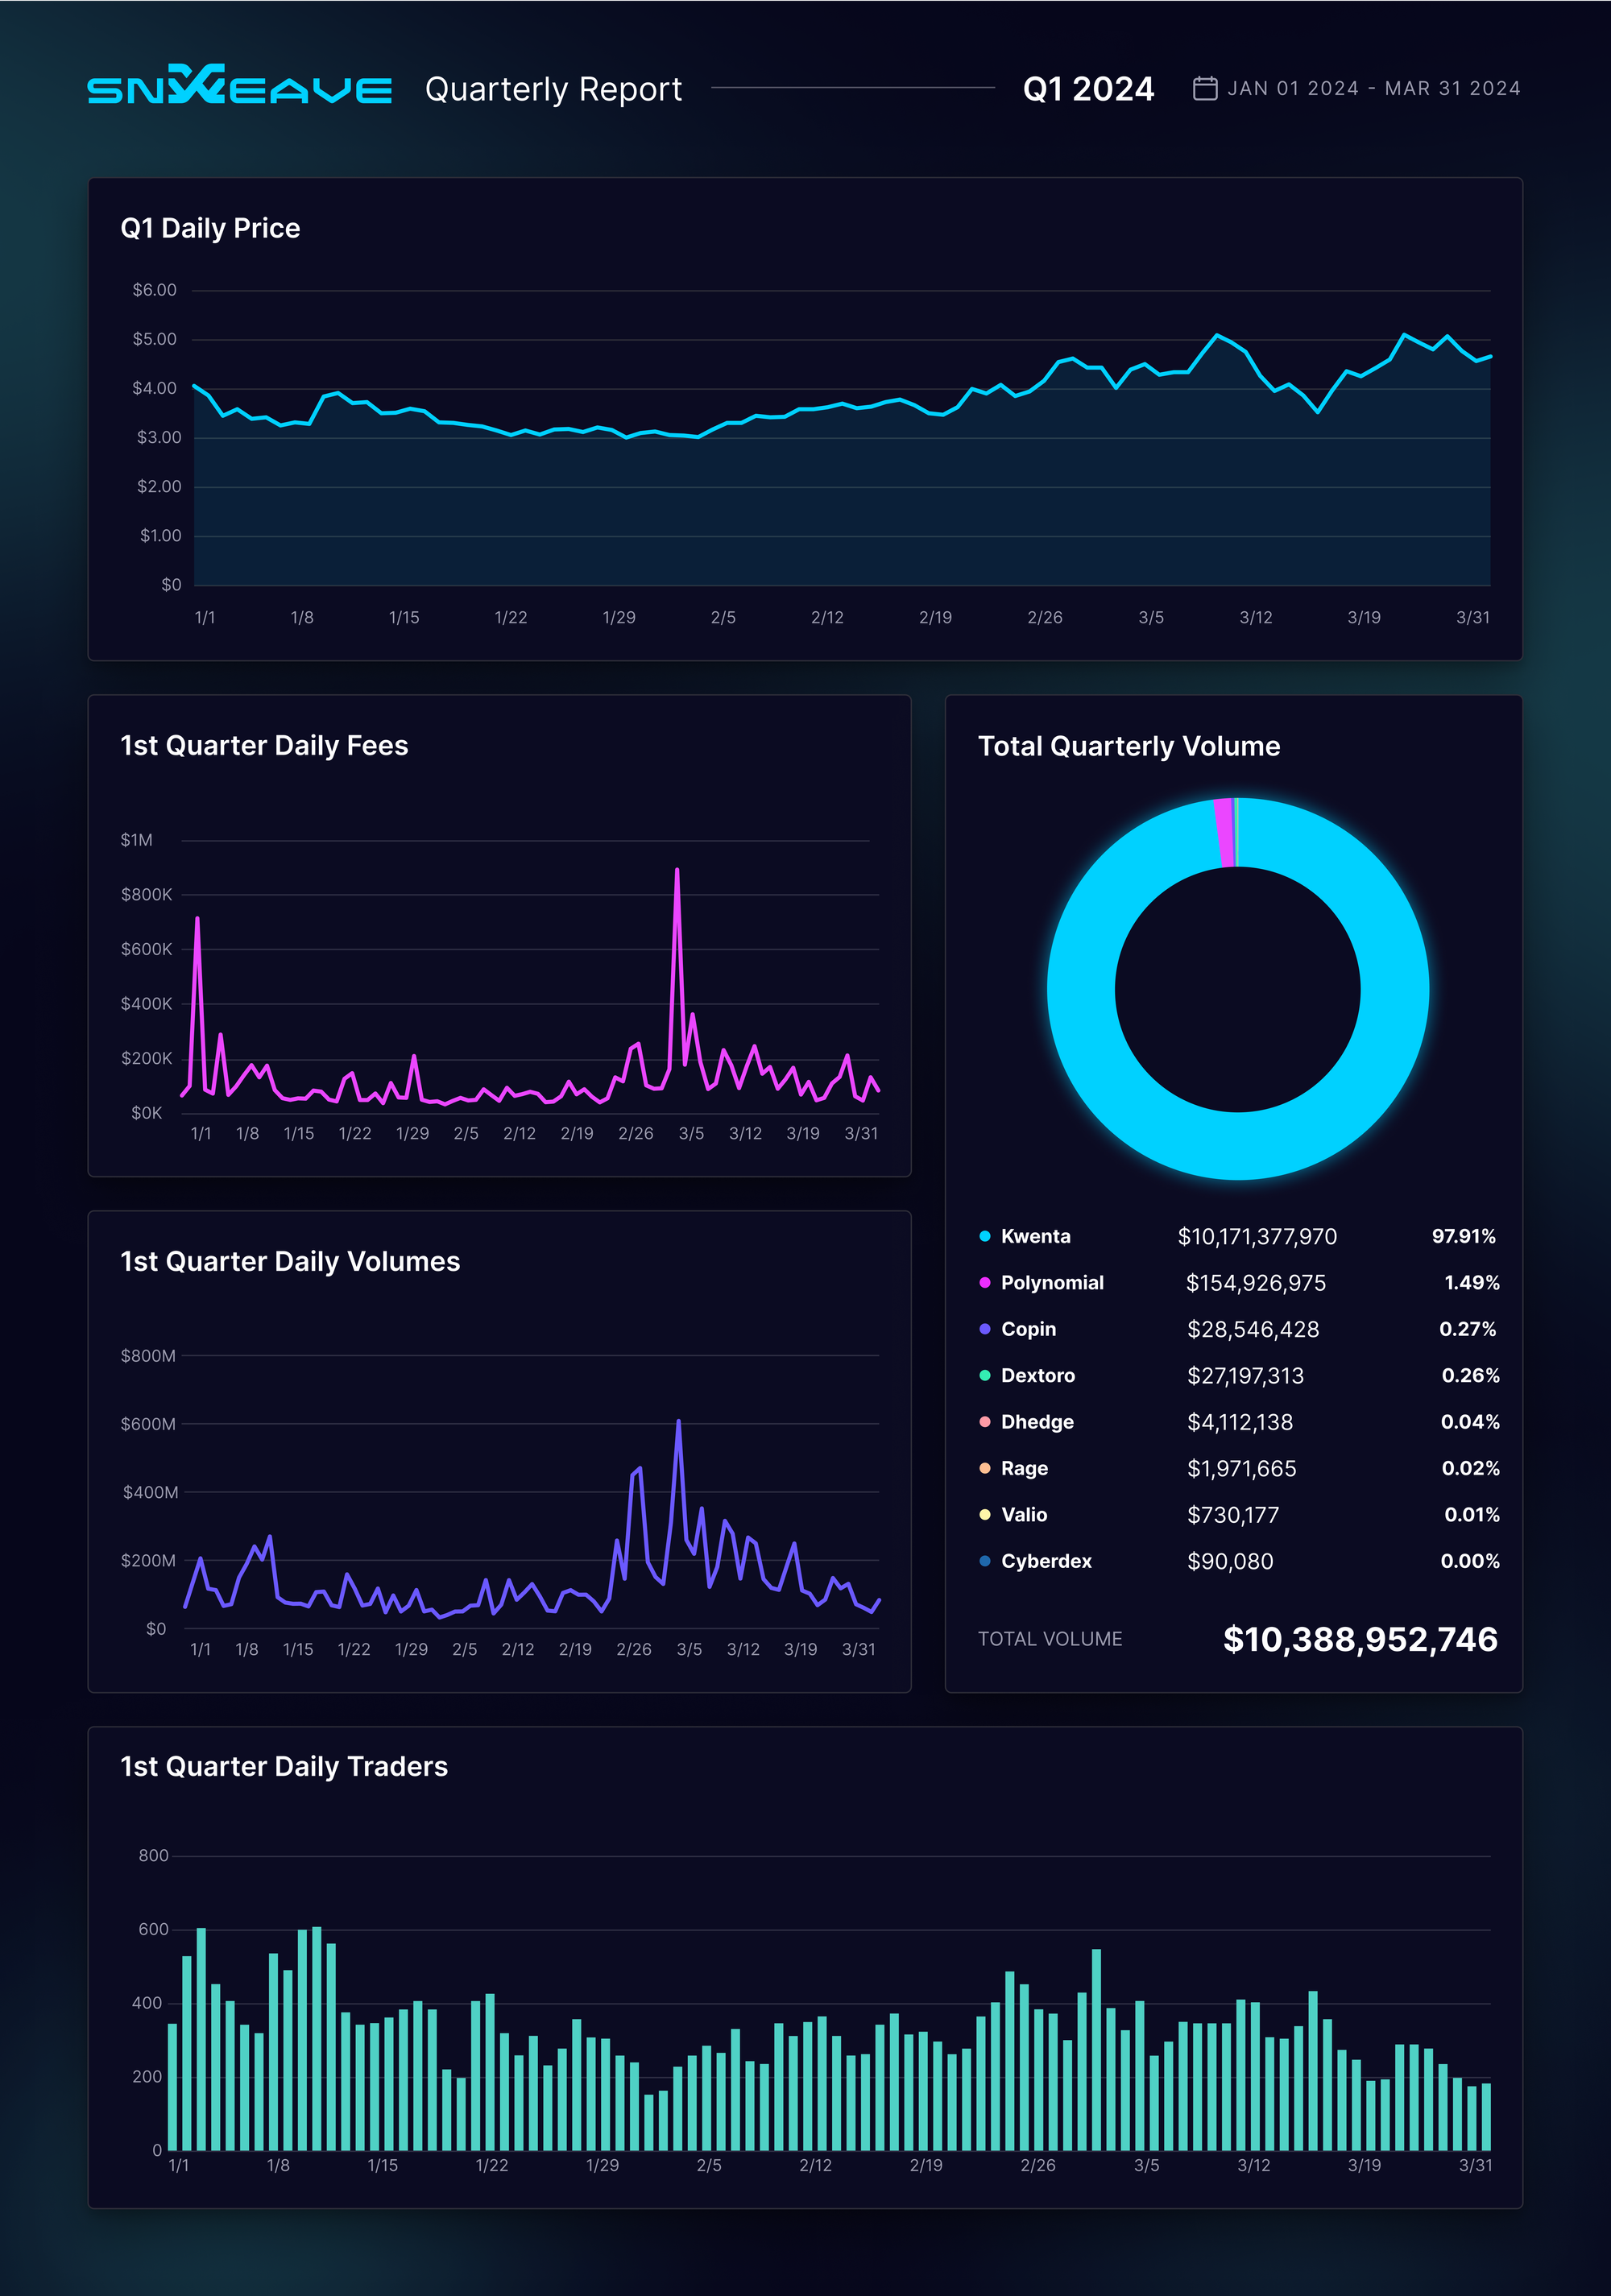Click the calendar icon beside date range
Viewport: 1611px width, 2296px height.
[x=1205, y=88]
